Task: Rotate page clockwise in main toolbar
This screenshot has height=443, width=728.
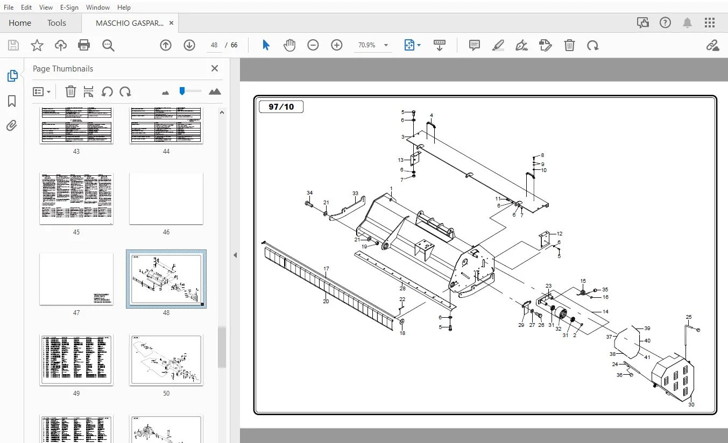Action: (593, 45)
